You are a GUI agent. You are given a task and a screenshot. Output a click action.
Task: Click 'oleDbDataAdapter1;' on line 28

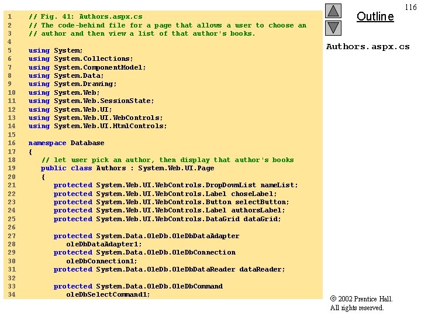point(104,244)
